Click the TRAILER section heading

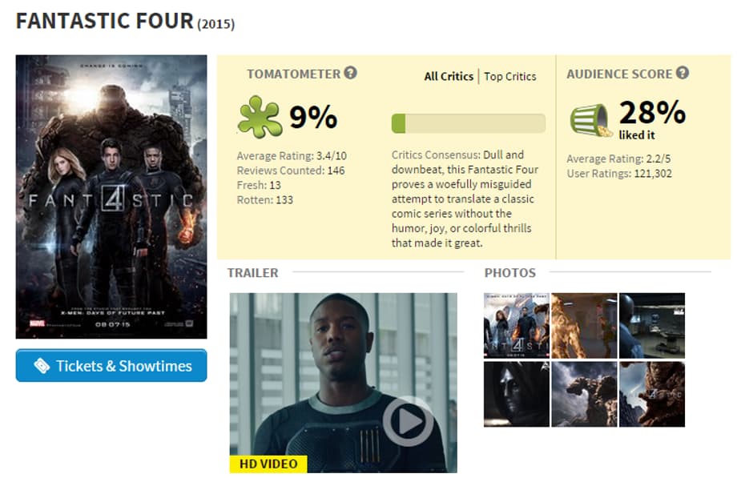tap(253, 272)
